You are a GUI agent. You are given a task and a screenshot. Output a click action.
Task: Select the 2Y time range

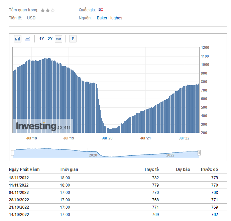[50, 39]
